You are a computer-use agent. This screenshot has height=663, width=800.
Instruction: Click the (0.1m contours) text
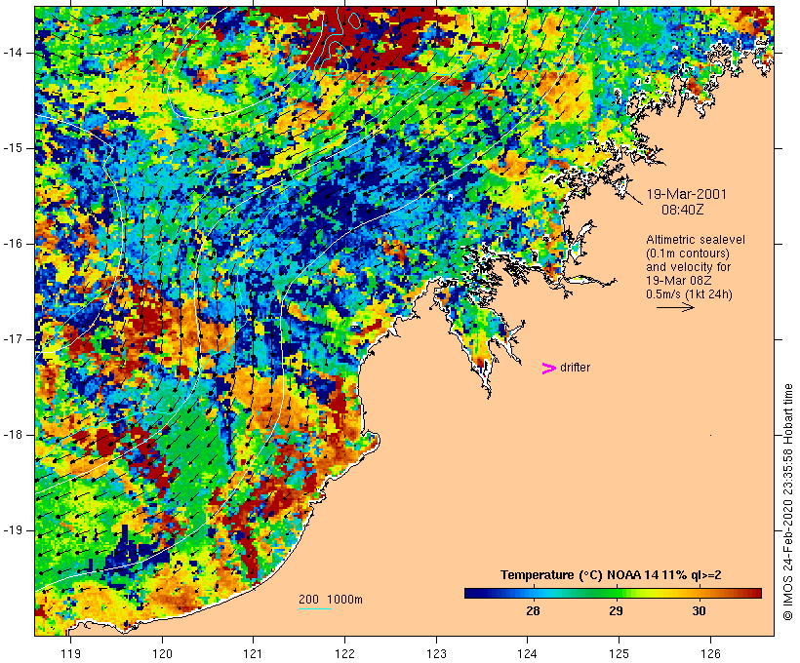(x=687, y=253)
